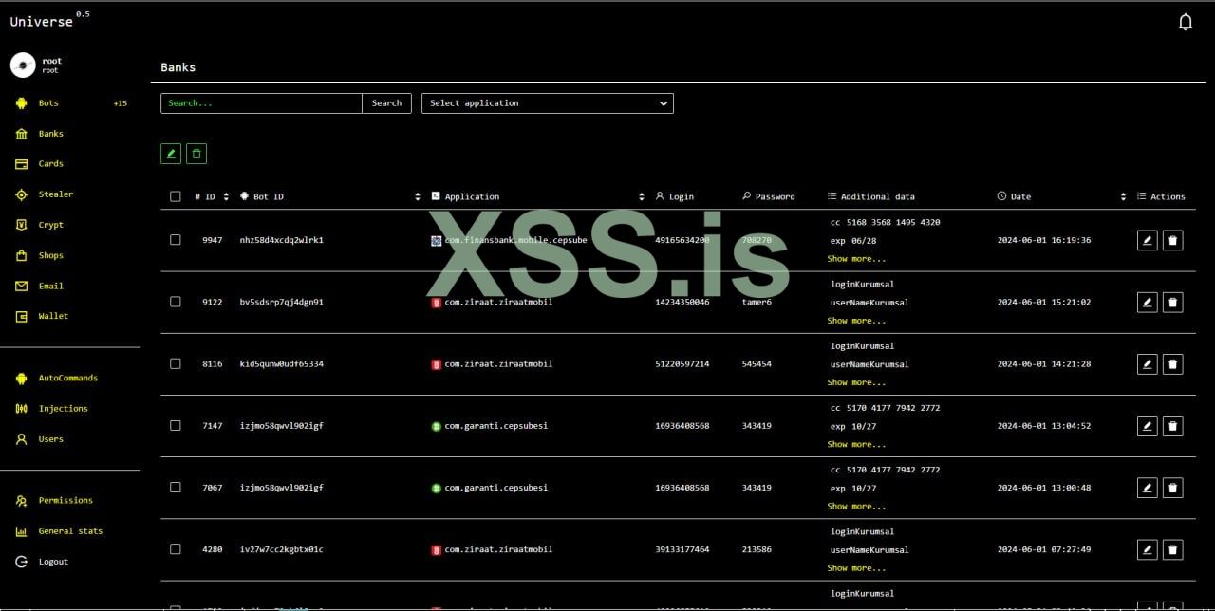Screen dimensions: 1215x611
Task: Click the root user avatar
Action: [x=23, y=65]
